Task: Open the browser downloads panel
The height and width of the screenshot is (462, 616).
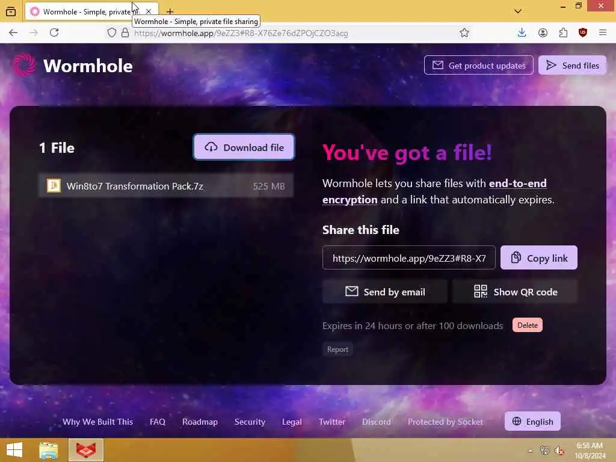Action: click(x=522, y=32)
